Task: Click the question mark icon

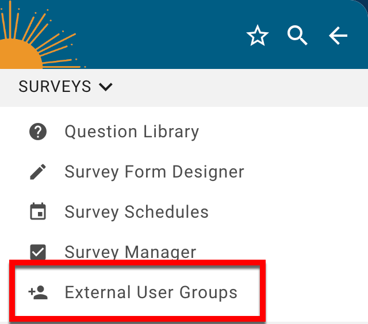Action: [38, 132]
